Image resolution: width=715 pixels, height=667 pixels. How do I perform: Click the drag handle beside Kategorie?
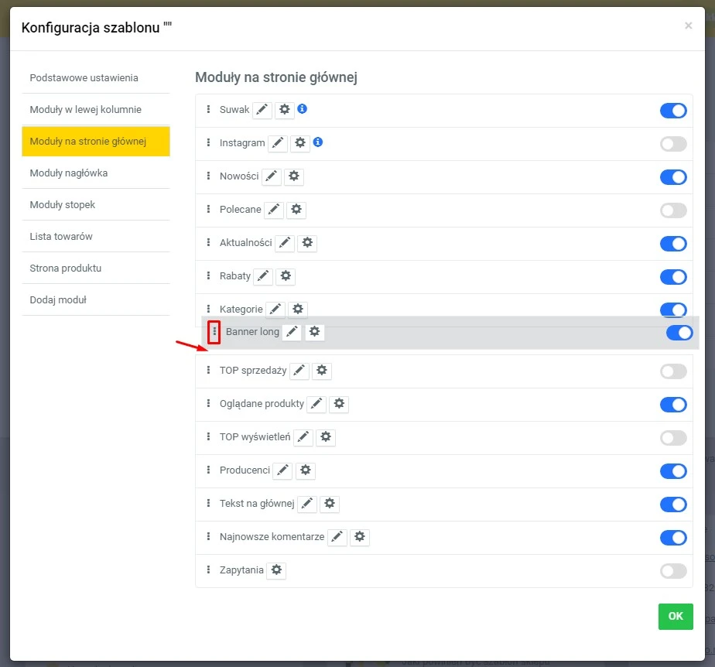[208, 309]
